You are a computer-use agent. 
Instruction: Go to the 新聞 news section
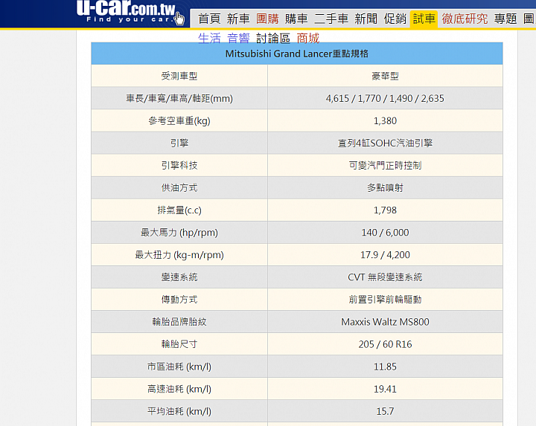pos(366,19)
